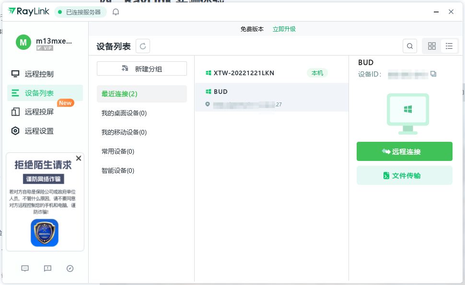Viewport: 465px width, 285px height.
Task: Click the 文件传输 button
Action: (404, 175)
